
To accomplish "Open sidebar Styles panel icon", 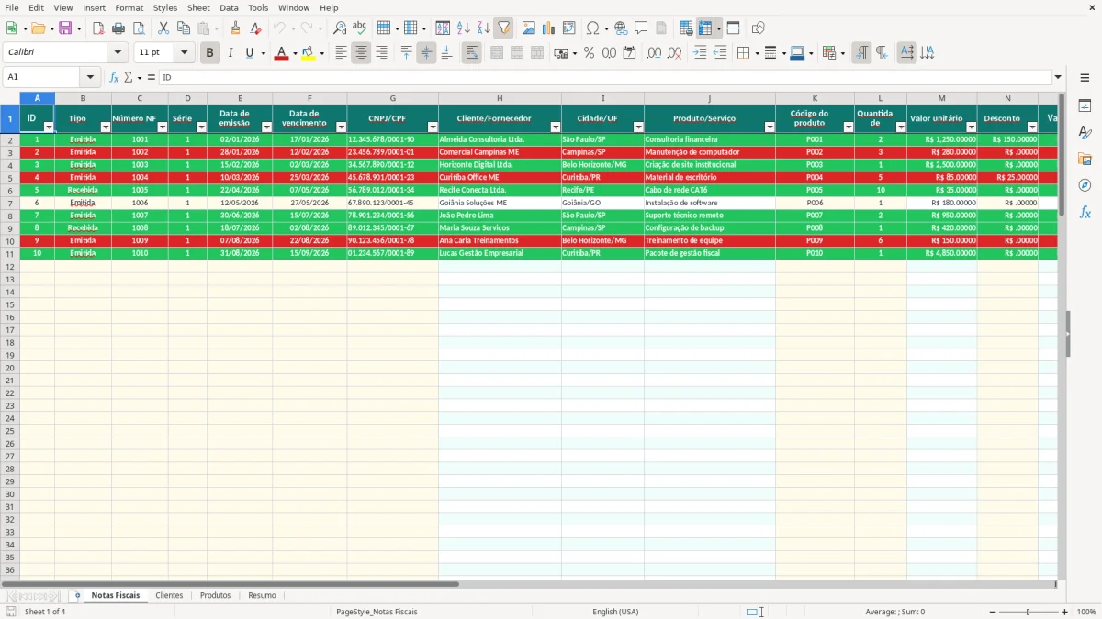I will (1085, 132).
